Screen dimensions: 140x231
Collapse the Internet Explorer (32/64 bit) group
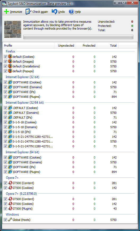coord(25,102)
